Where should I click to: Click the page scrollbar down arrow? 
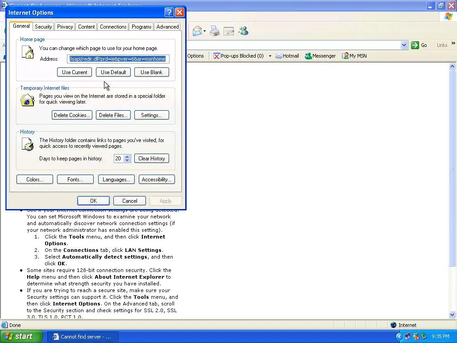453,315
